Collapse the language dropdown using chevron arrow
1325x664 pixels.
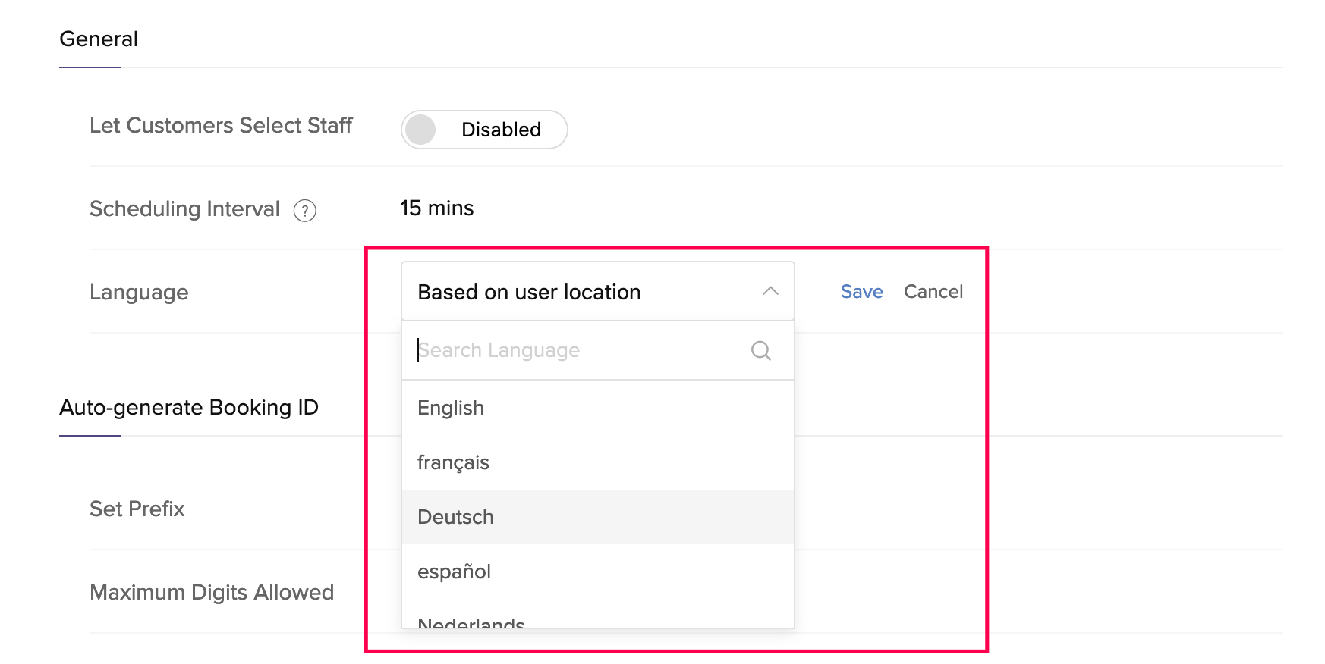[770, 291]
